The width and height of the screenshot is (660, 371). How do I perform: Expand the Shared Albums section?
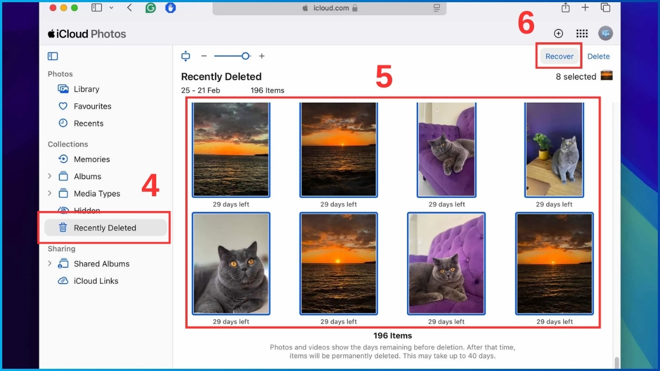[x=50, y=264]
